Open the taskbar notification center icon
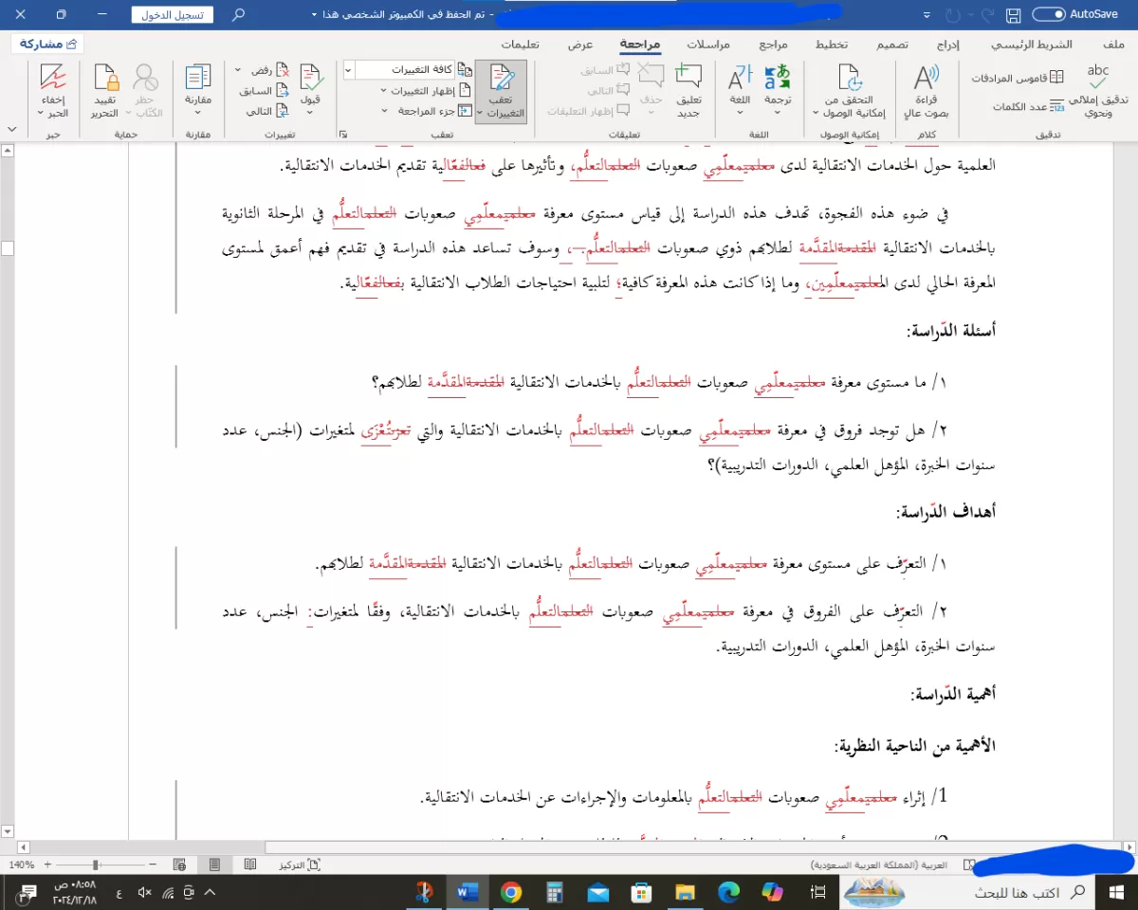 [28, 892]
